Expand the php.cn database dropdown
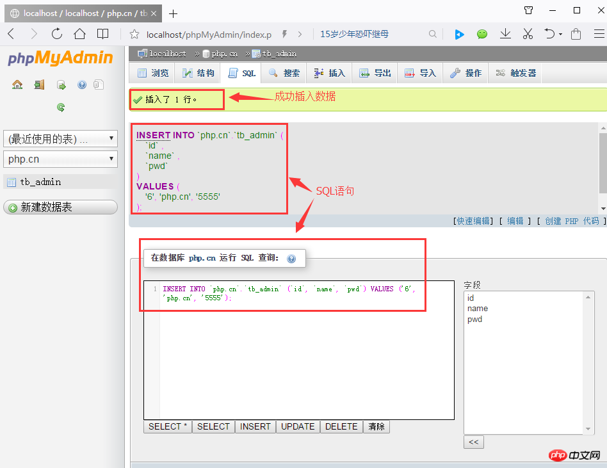Image resolution: width=607 pixels, height=468 pixels. coord(60,159)
